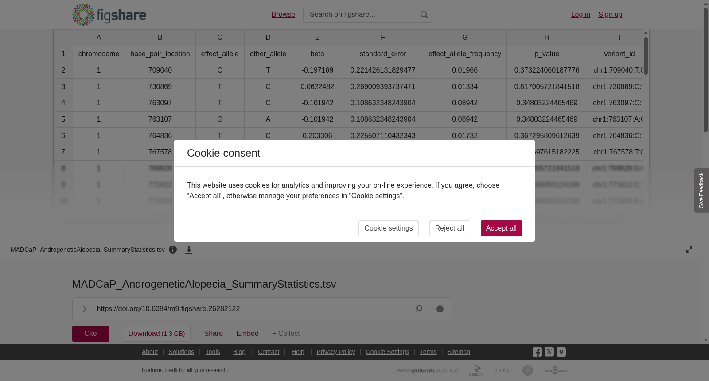Expand the DOI citation chevron
This screenshot has height=381, width=709.
(84, 309)
